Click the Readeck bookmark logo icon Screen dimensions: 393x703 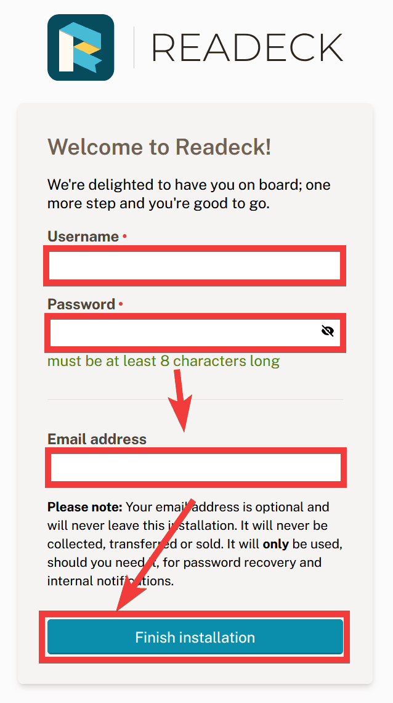tap(81, 47)
